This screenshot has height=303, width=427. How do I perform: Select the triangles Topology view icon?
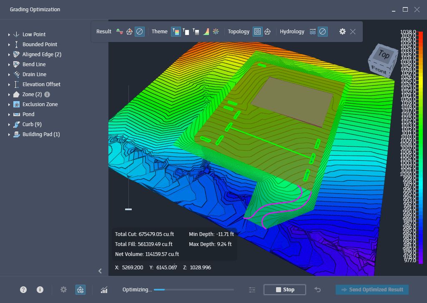coord(268,32)
